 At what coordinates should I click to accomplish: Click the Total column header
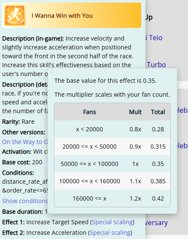coord(158,112)
